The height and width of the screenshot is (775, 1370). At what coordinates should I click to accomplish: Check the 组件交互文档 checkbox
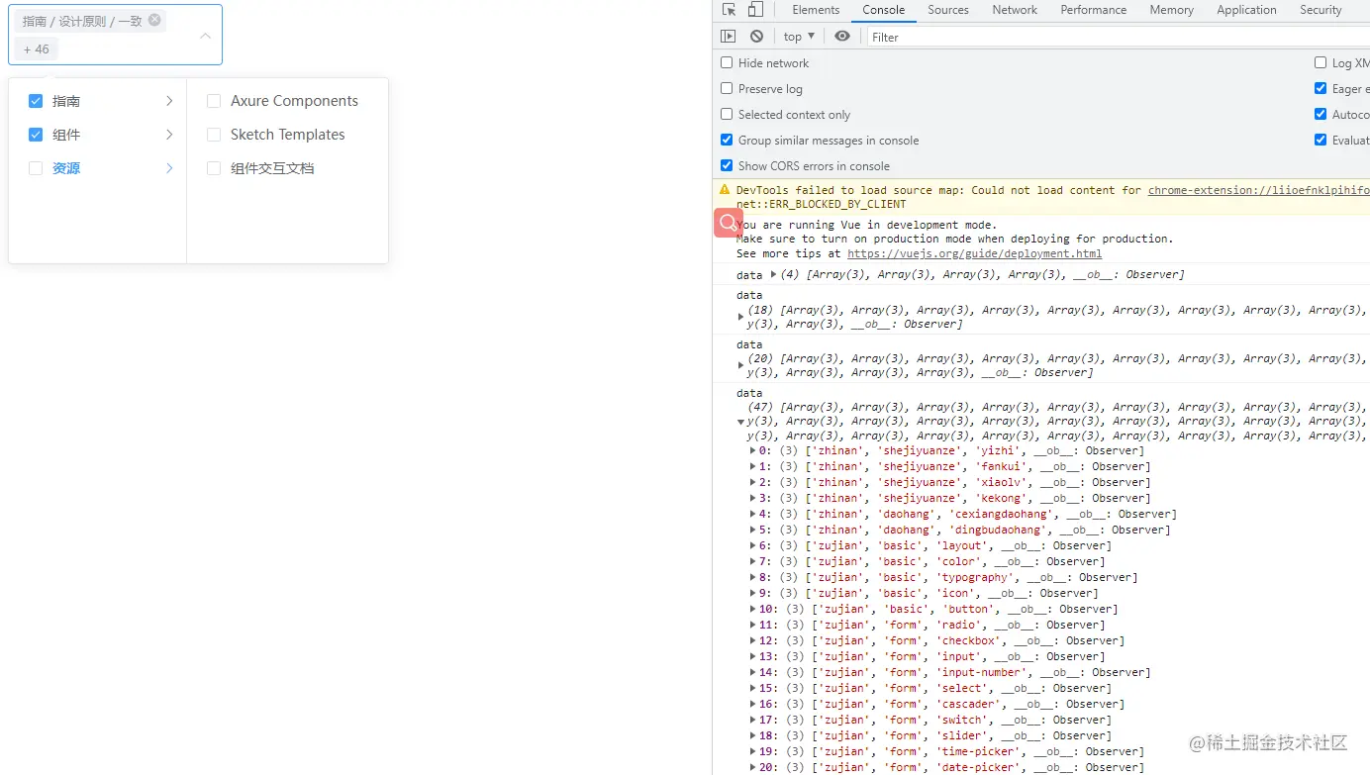(x=213, y=168)
